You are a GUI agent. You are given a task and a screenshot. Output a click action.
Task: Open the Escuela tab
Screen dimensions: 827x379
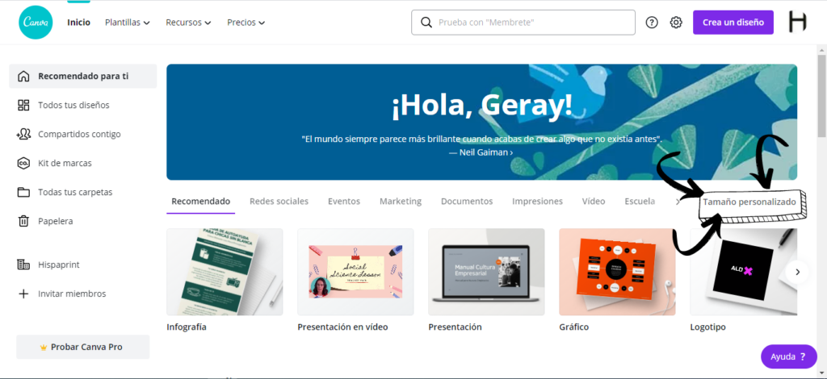coord(640,202)
